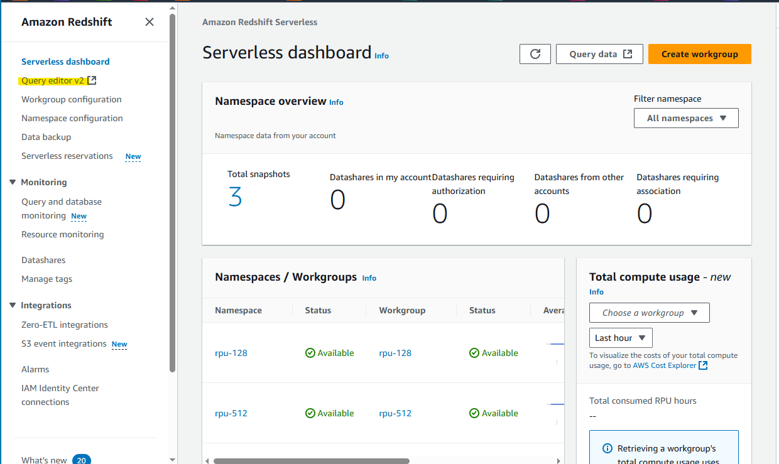Screen dimensions: 779x464
Task: Click the external link icon beside AWS Cost Explorer
Action: [x=703, y=365]
